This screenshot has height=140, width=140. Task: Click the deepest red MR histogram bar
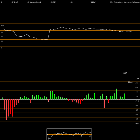click(6, 109)
